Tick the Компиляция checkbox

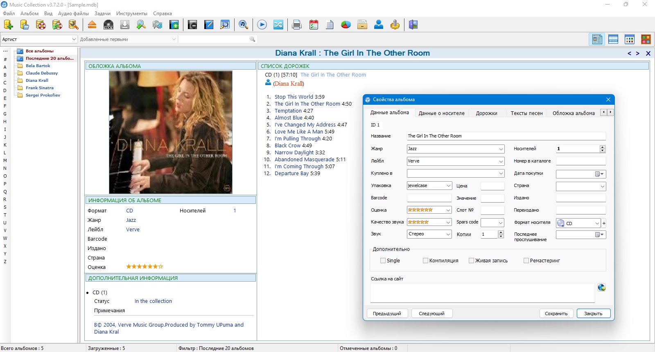point(425,260)
